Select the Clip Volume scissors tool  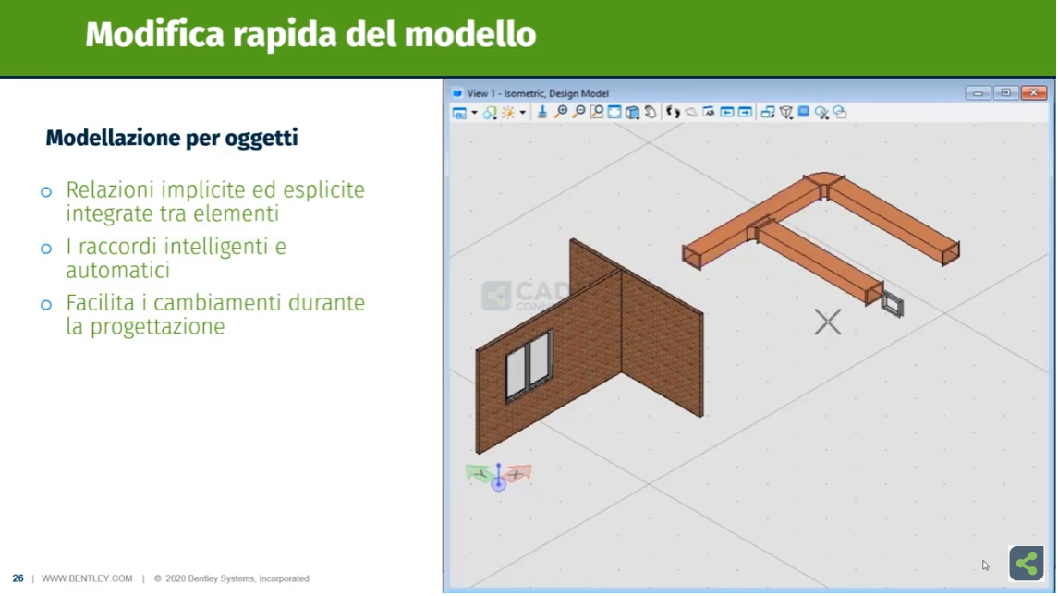pos(821,113)
